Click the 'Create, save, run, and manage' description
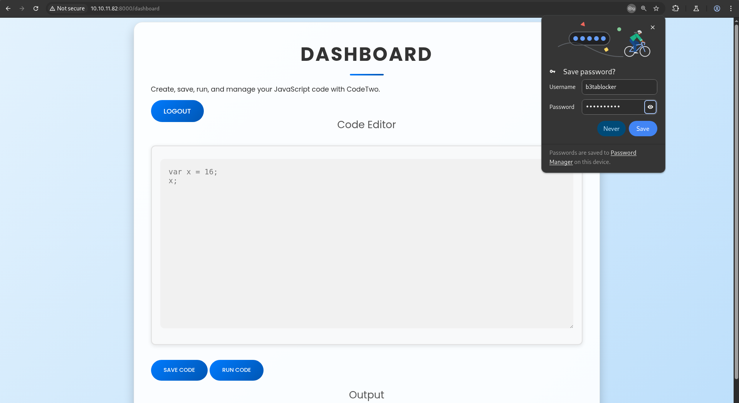Screen dimensions: 739x403 tap(265, 89)
